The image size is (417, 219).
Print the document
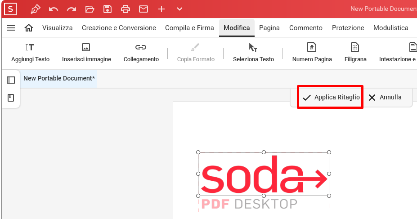pyautogui.click(x=126, y=9)
